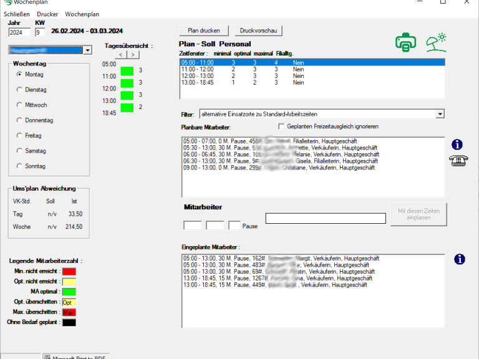The image size is (479, 359).
Task: Click Mit diesen Zeiten einplanen button
Action: [419, 214]
